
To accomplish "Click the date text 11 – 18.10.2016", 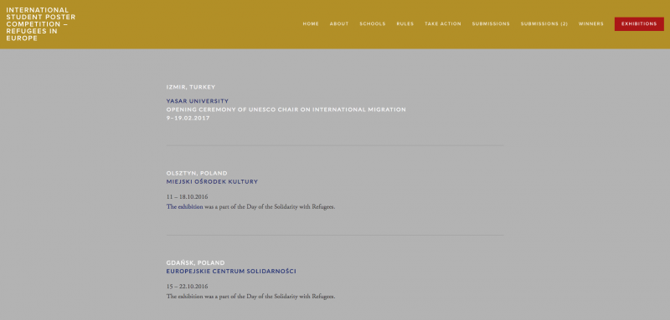I will tap(187, 197).
